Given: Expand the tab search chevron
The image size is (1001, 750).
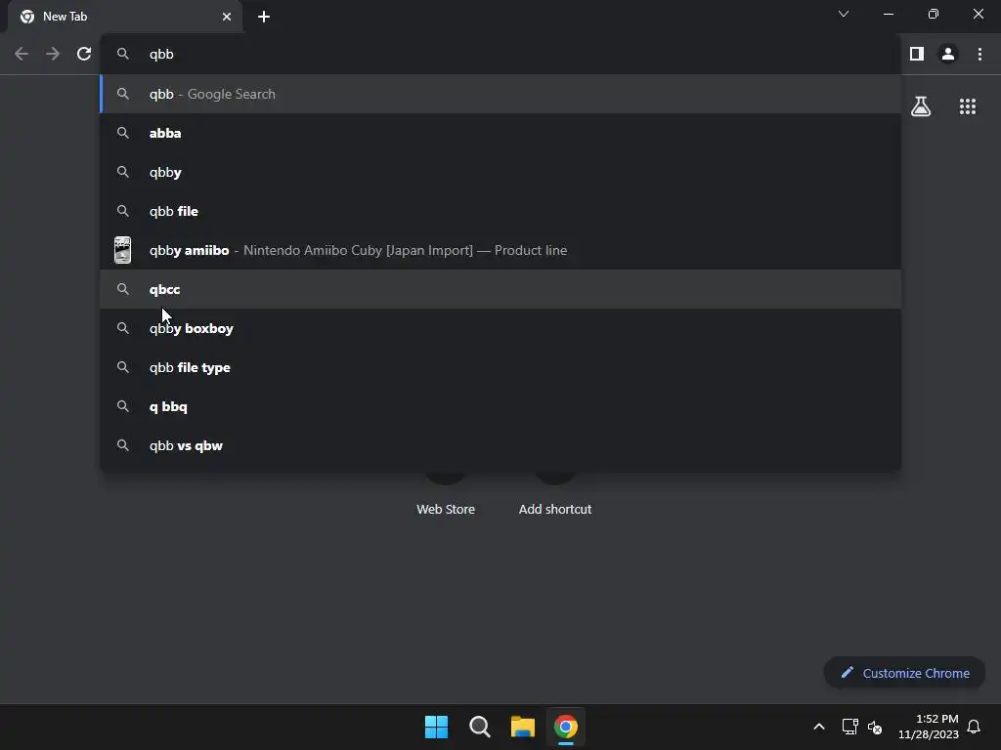Looking at the screenshot, I should coord(844,14).
